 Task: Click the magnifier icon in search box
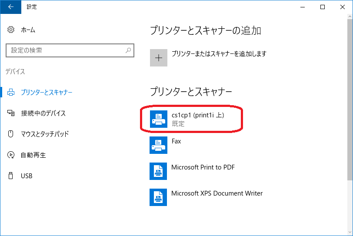pos(128,50)
